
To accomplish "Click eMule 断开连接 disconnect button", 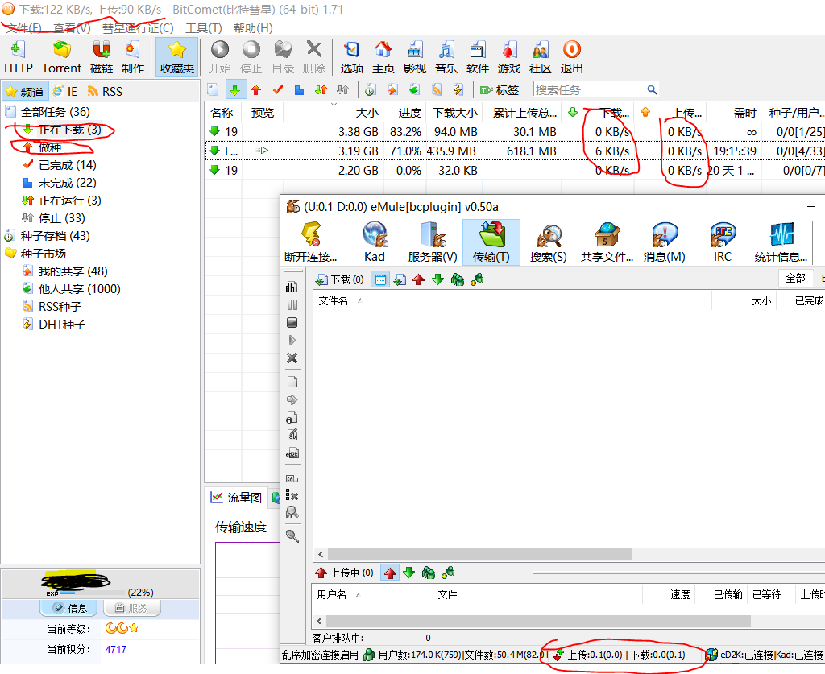I will (310, 242).
